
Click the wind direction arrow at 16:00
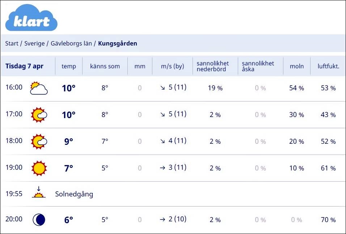tap(163, 88)
